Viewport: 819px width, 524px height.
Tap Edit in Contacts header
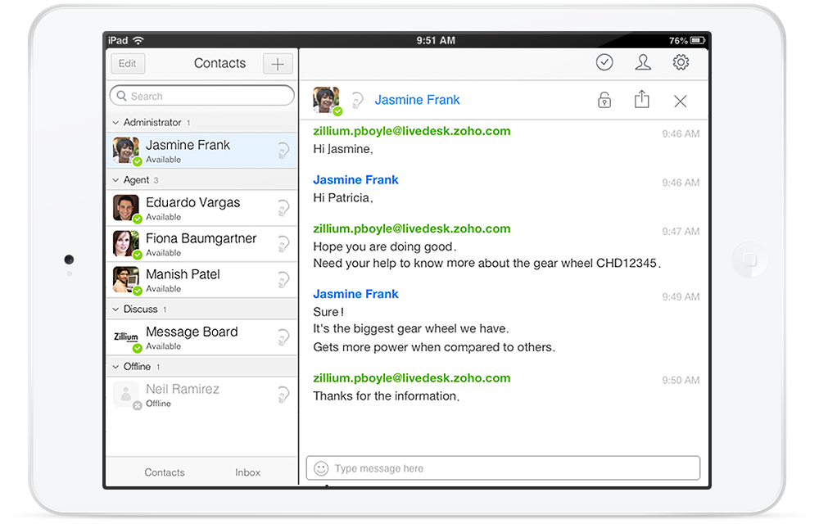coord(128,64)
